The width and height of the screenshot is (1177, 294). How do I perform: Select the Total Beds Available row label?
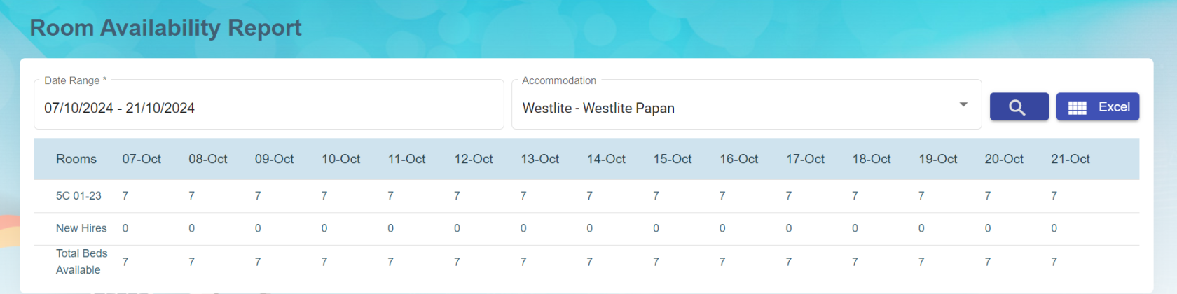(x=81, y=262)
